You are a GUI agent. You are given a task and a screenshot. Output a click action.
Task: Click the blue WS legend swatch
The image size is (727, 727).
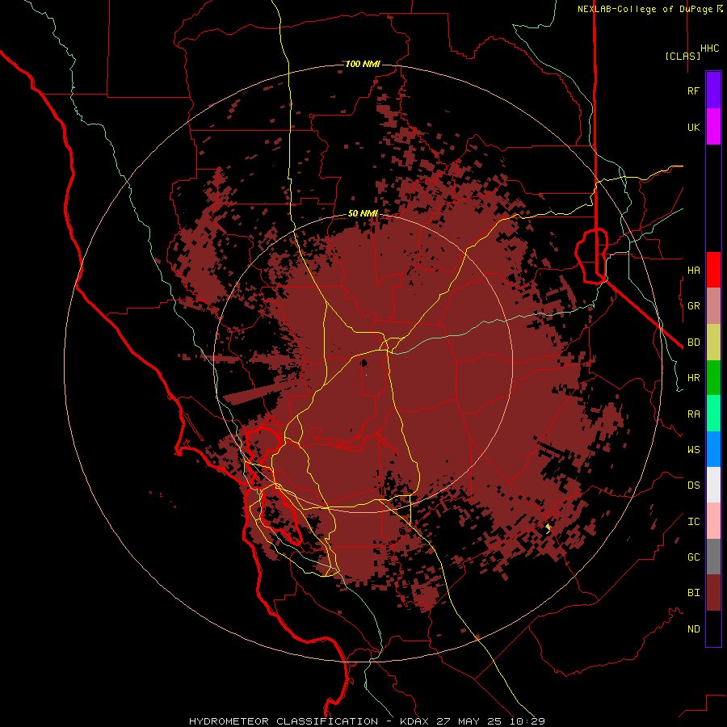pyautogui.click(x=713, y=449)
